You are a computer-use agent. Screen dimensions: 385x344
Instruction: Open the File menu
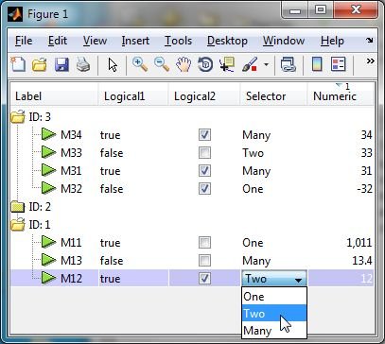point(24,41)
